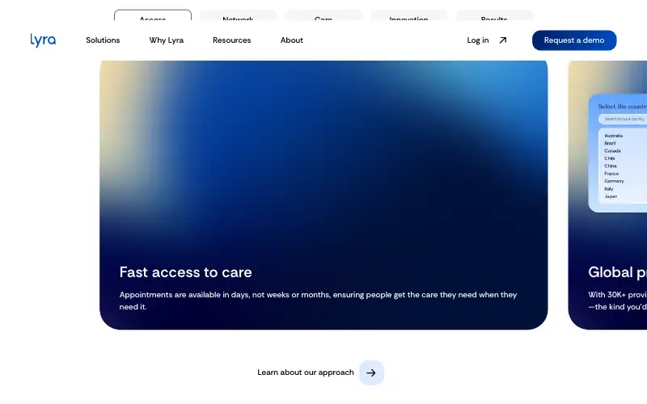Select Australia in the country list
Image resolution: width=647 pixels, height=404 pixels.
614,136
